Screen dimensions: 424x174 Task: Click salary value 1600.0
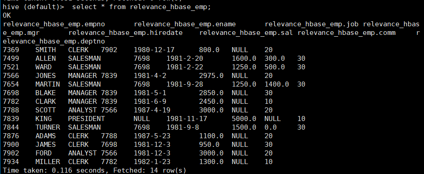[244, 58]
